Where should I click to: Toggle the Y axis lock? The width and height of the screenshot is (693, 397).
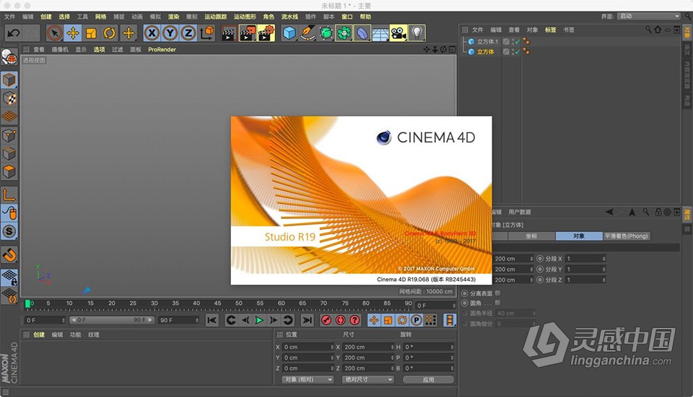pos(170,33)
